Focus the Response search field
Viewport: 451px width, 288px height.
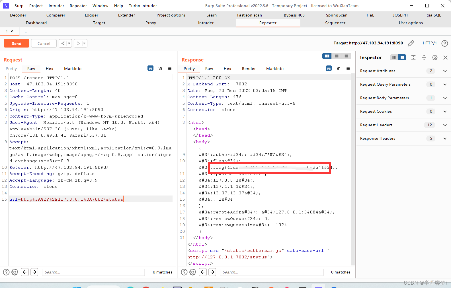click(x=271, y=272)
